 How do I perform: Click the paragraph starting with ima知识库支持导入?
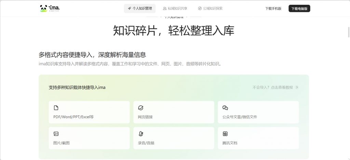pos(131,64)
